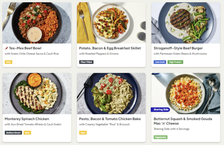Open Pesto, Bacon & Tomato Chicken Bake photo
The image size is (224, 145).
(x=111, y=93)
